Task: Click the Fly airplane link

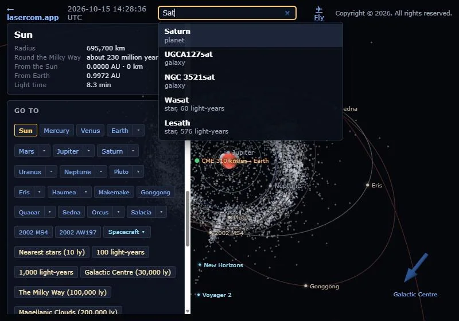Action: (319, 14)
